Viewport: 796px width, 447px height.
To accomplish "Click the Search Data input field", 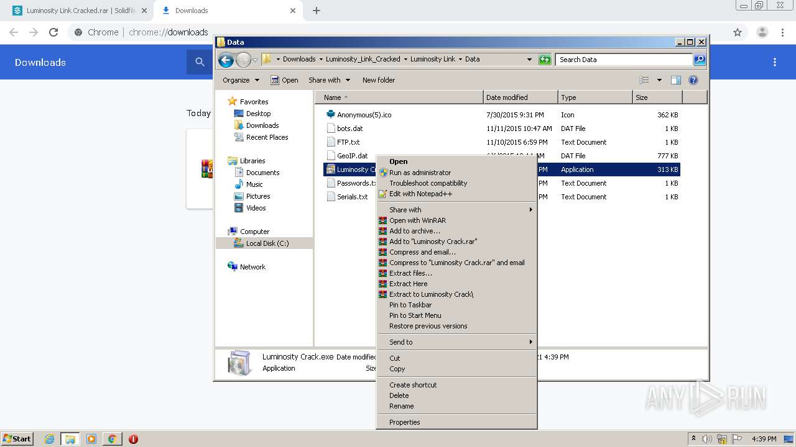I will point(624,60).
